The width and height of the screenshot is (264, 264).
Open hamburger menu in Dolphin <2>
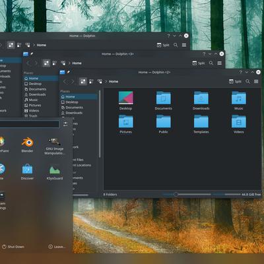(x=256, y=82)
